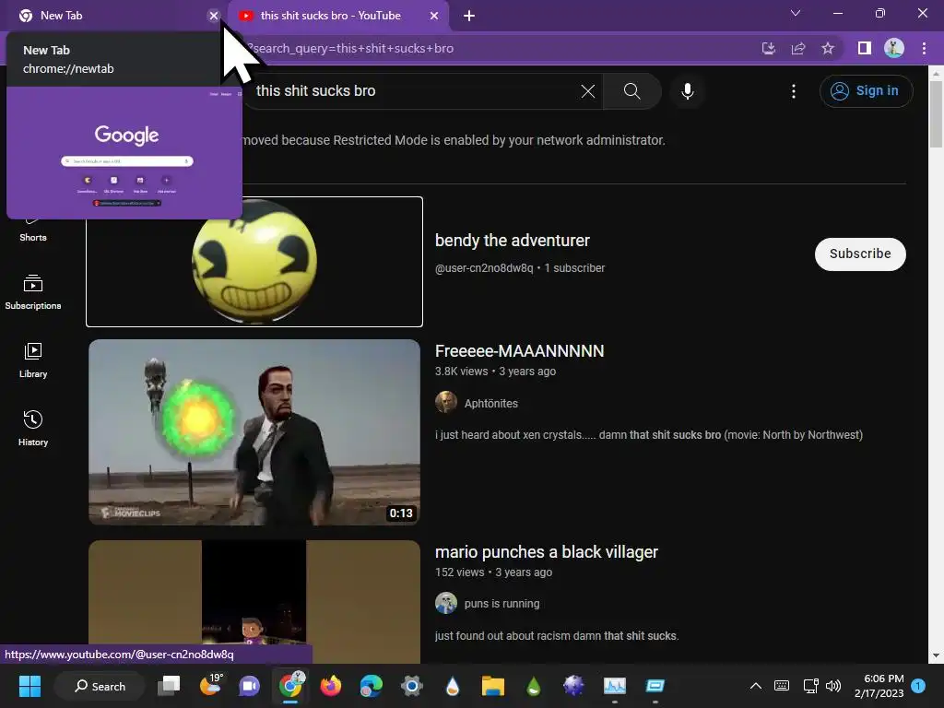This screenshot has height=708, width=944.
Task: Launch Firefox from the taskbar
Action: 331,686
